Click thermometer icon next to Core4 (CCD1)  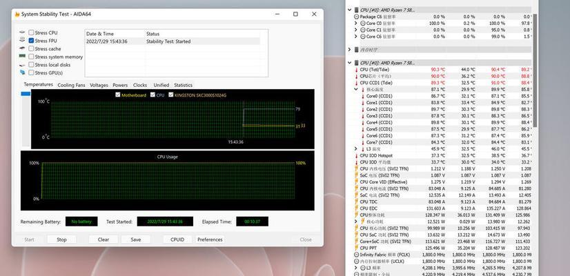coord(363,123)
